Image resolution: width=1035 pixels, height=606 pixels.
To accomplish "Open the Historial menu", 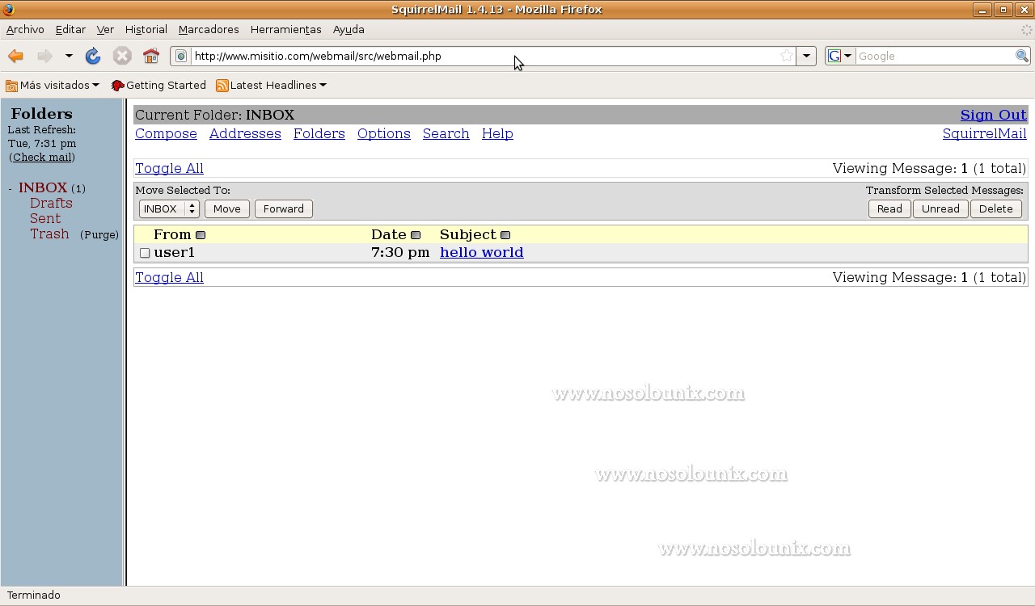I will tap(146, 29).
